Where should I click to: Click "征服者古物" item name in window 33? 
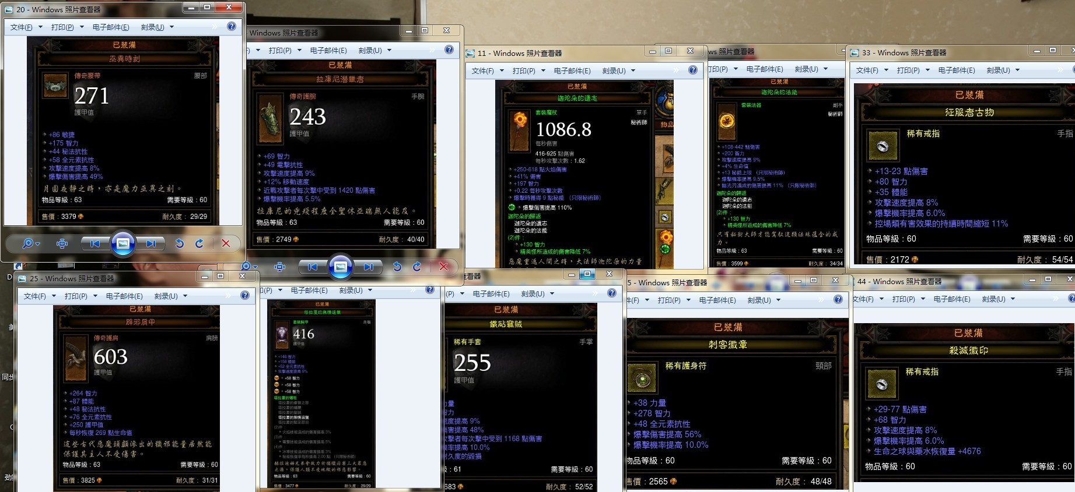(969, 112)
